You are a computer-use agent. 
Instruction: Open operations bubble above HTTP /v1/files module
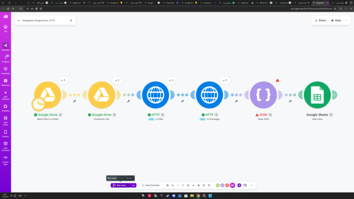coord(171,81)
